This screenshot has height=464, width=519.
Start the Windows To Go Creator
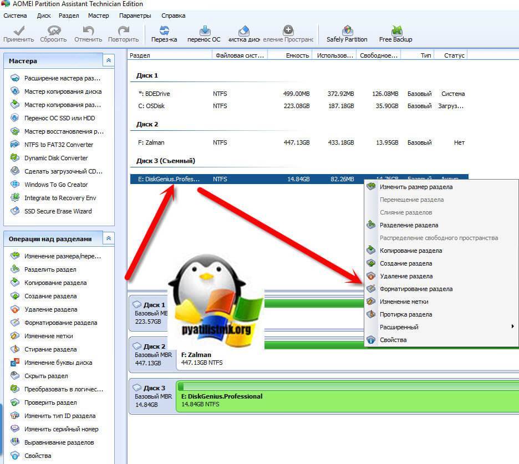[x=56, y=185]
